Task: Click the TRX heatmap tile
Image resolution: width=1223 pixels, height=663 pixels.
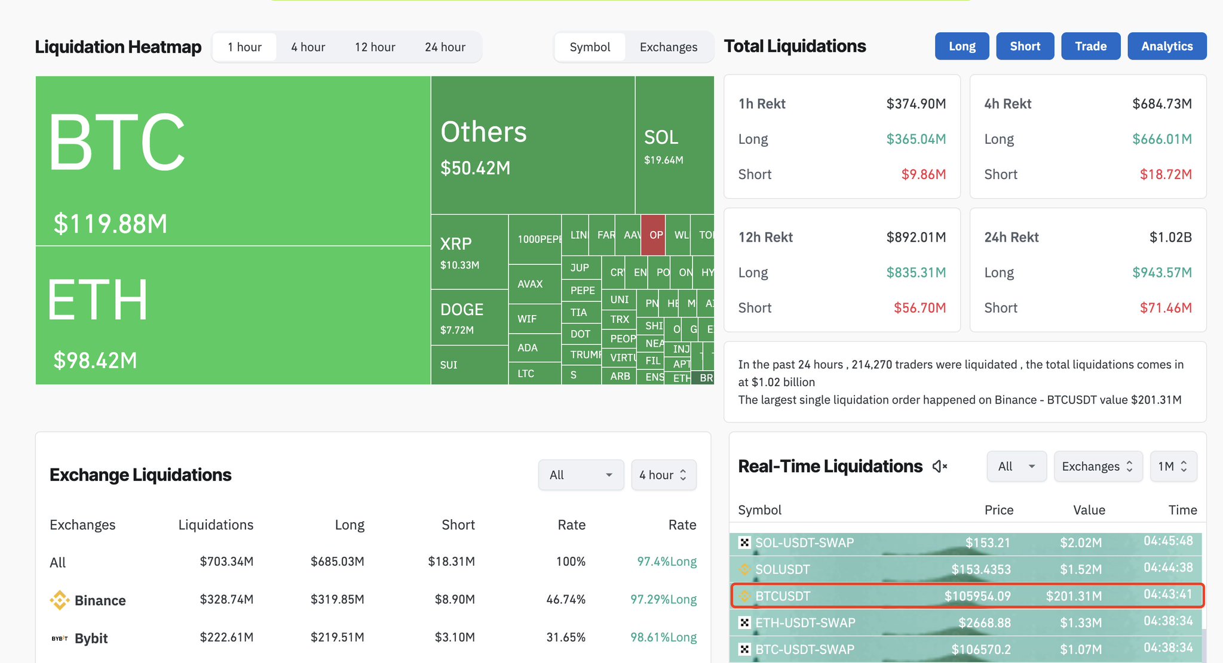Action: (620, 319)
